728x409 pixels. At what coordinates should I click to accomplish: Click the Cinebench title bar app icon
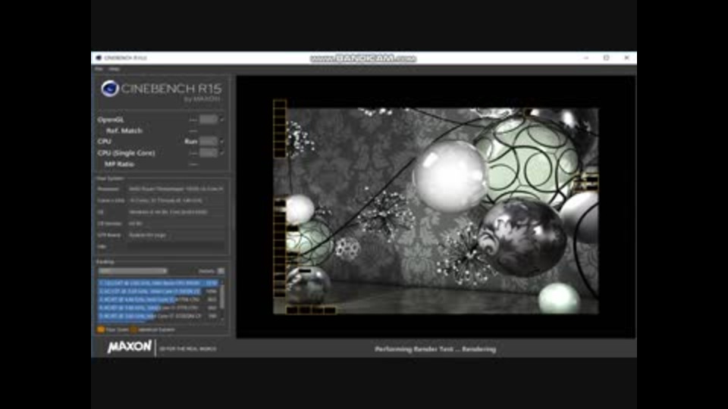click(x=99, y=58)
